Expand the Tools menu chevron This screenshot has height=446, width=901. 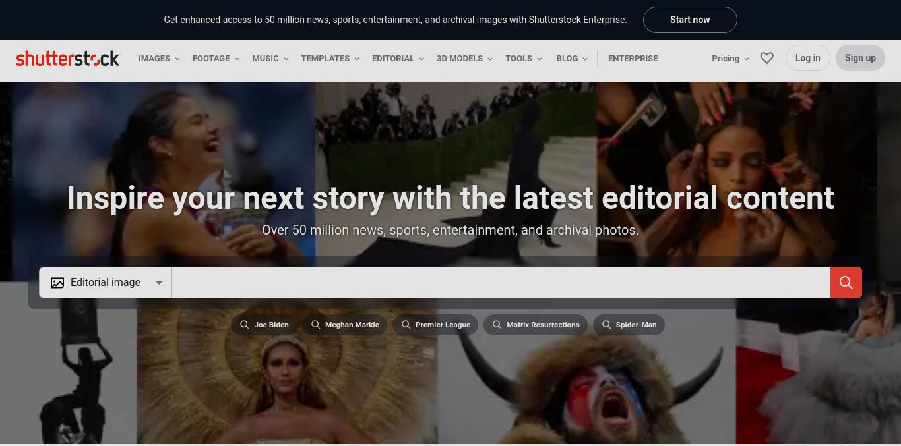540,59
